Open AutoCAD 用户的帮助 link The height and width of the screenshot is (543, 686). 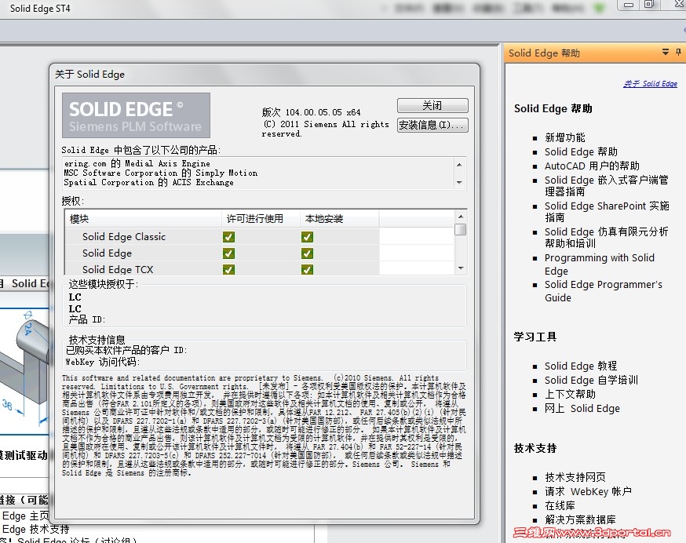pyautogui.click(x=592, y=166)
